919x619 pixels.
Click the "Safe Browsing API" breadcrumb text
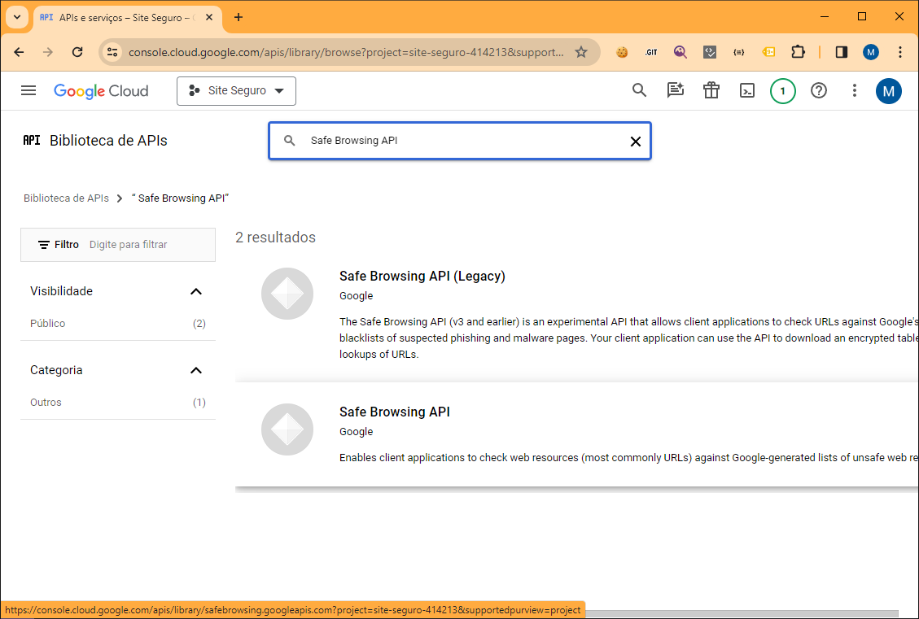pos(182,198)
